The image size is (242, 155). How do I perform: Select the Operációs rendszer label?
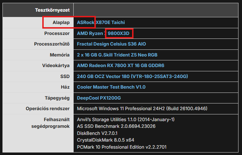(x=48, y=109)
